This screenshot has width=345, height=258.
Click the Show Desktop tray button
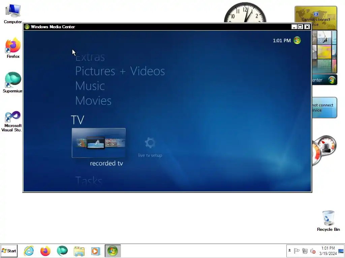tap(341, 251)
